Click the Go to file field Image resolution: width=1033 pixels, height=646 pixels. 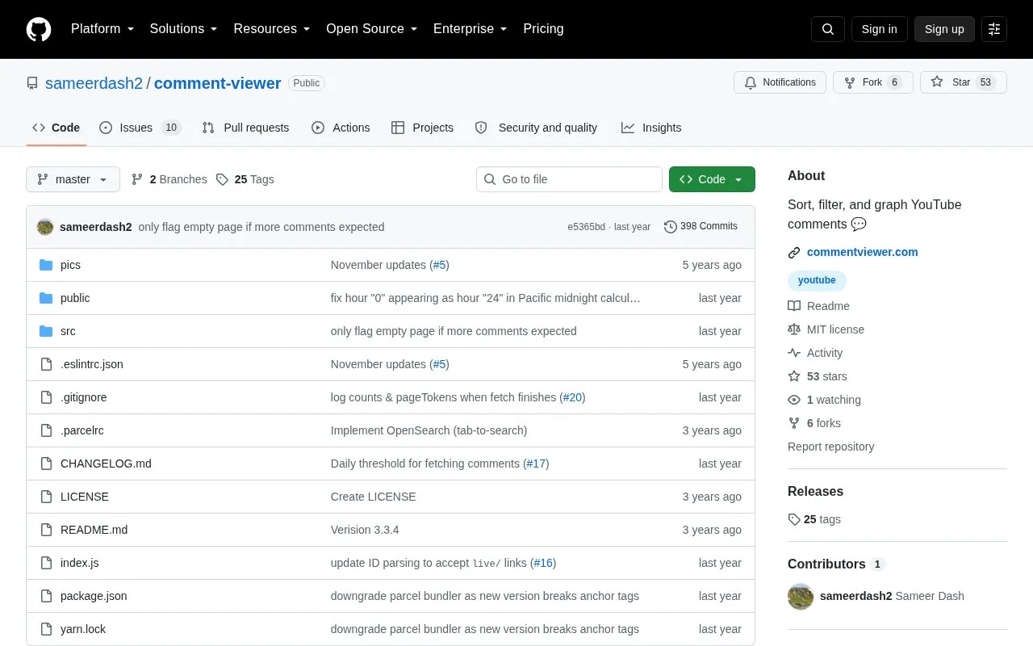pyautogui.click(x=569, y=179)
